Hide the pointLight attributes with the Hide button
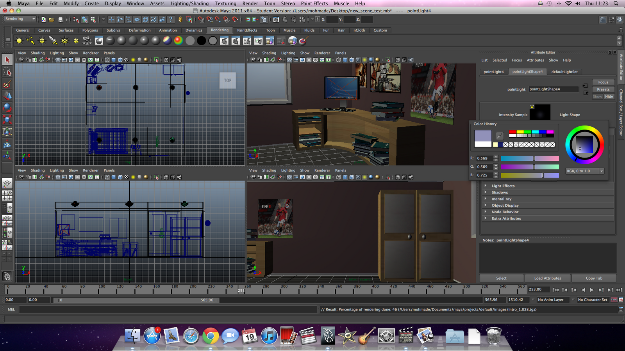This screenshot has height=351, width=625. coord(609,96)
